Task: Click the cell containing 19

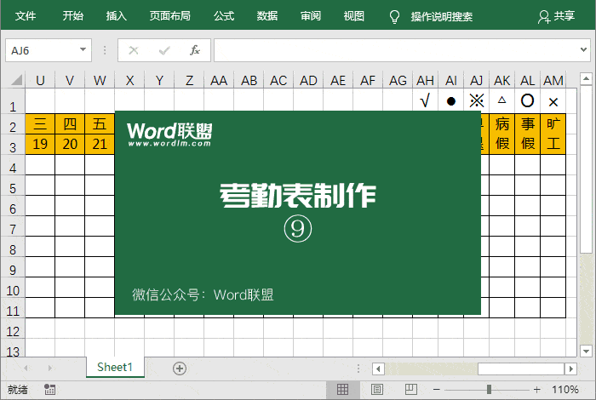Action: tap(40, 144)
